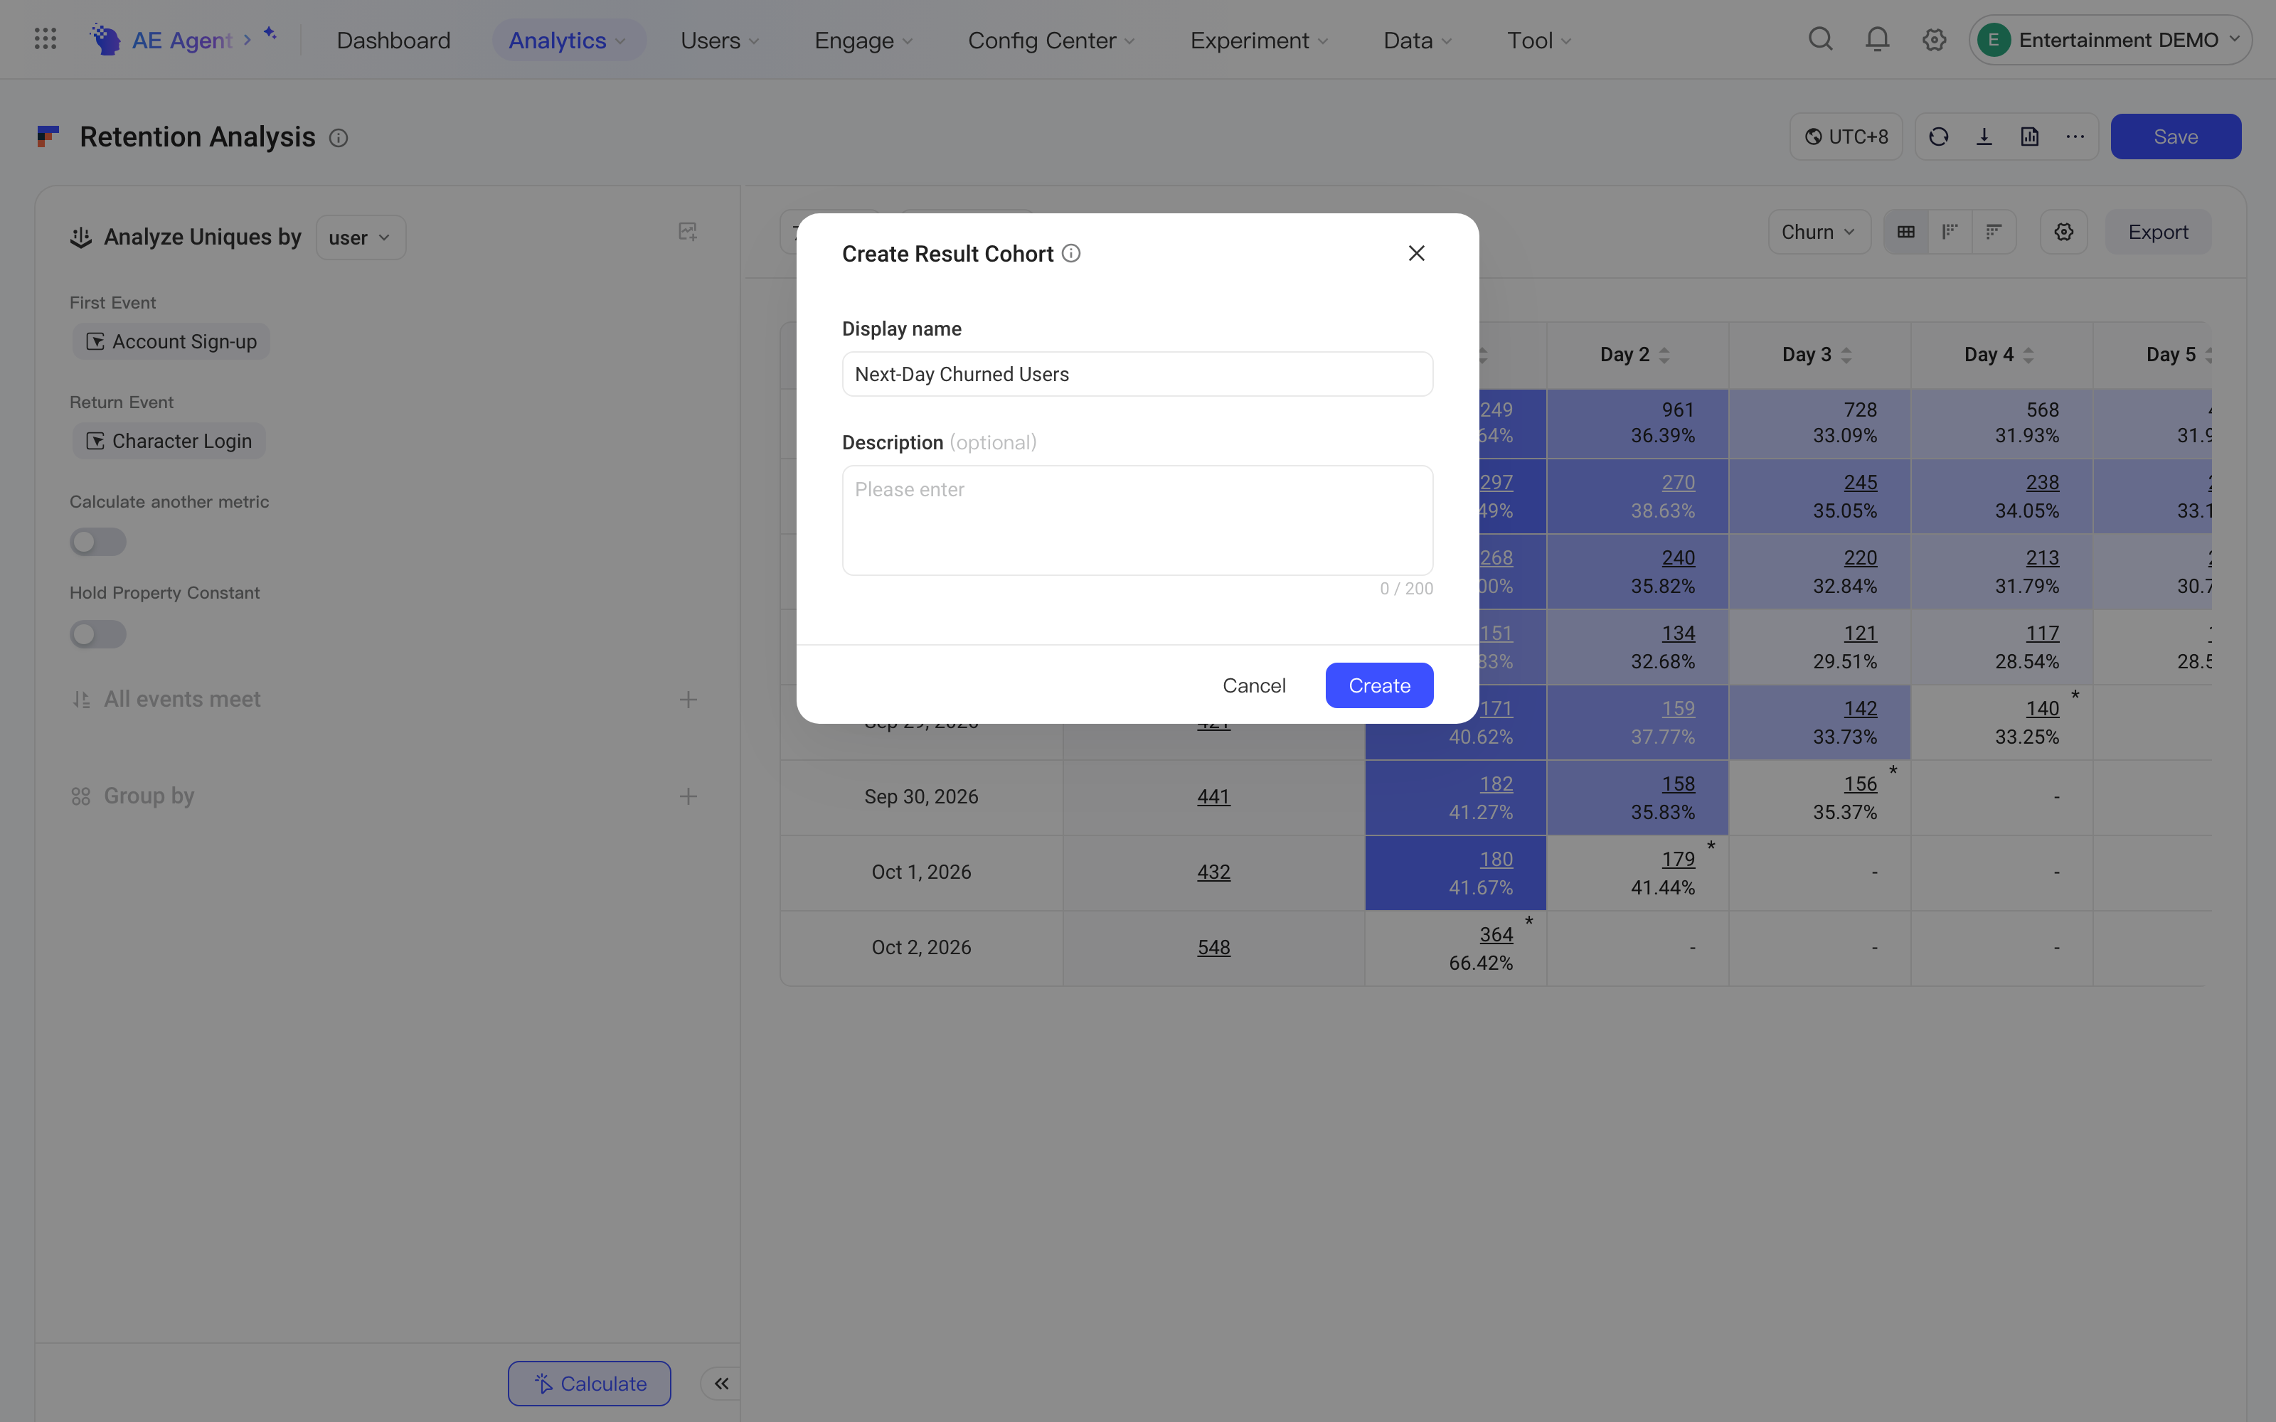Open the settings gear in top bar

[1934, 40]
